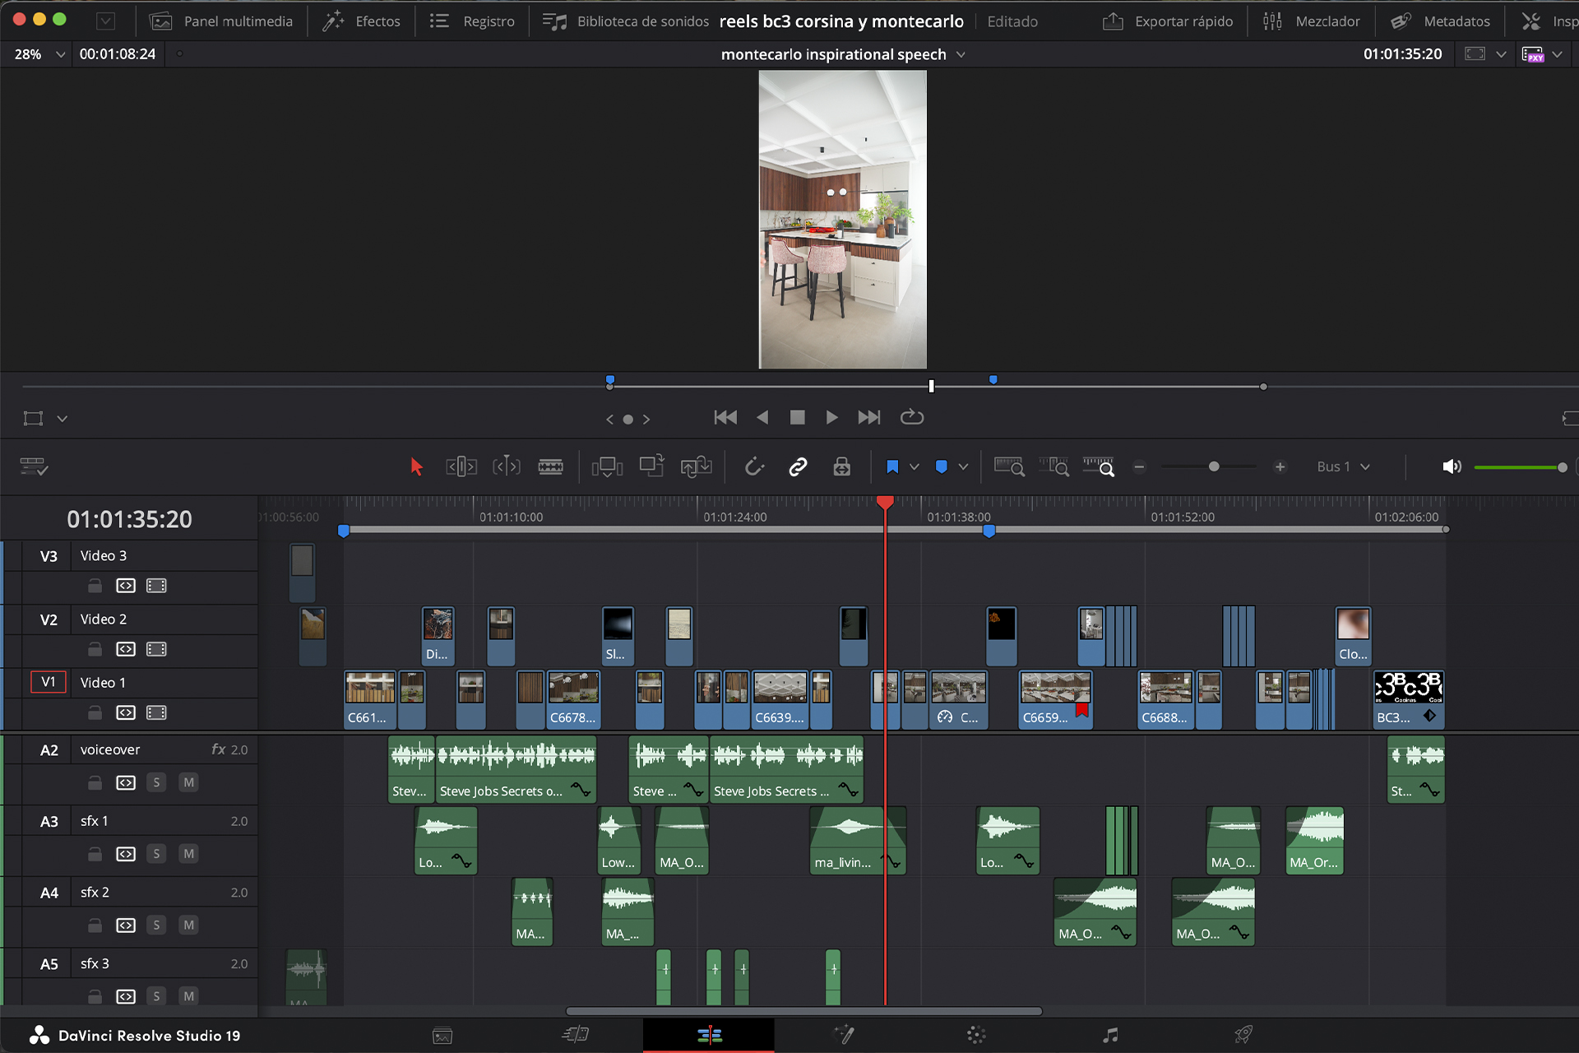Viewport: 1579px width, 1053px height.
Task: Click the Exportar rápido button
Action: [x=1168, y=21]
